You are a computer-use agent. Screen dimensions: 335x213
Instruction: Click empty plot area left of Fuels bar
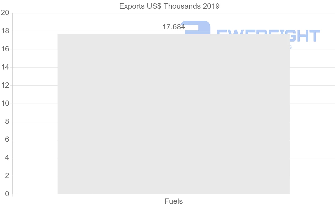pos(35,112)
